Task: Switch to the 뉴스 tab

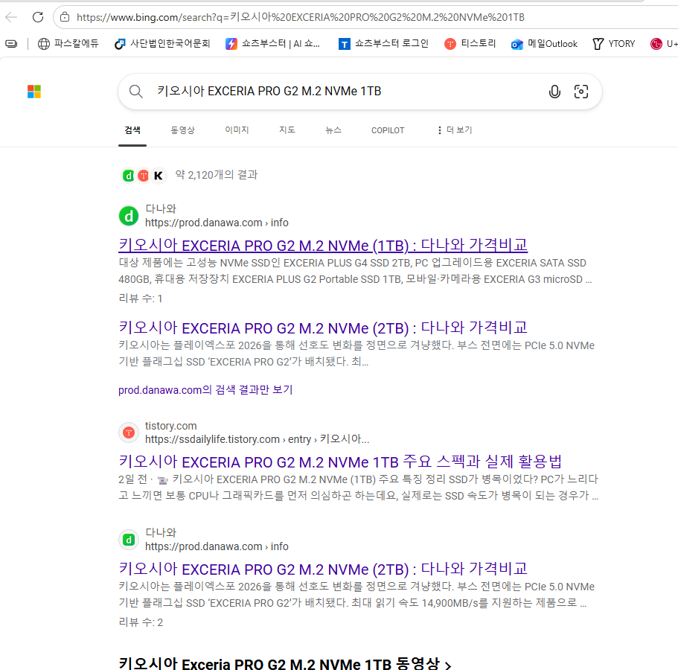Action: (333, 130)
